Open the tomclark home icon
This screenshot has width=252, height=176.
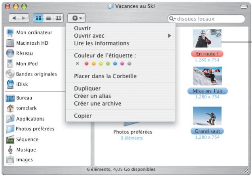point(10,108)
